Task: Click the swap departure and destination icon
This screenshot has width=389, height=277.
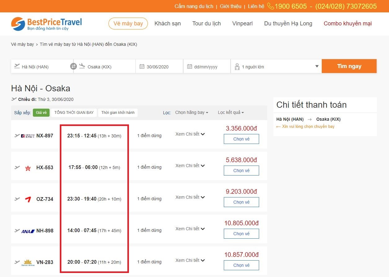Action: pyautogui.click(x=73, y=66)
